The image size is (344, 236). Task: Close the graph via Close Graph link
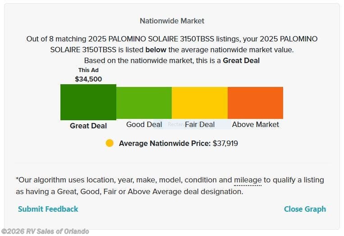(x=305, y=209)
